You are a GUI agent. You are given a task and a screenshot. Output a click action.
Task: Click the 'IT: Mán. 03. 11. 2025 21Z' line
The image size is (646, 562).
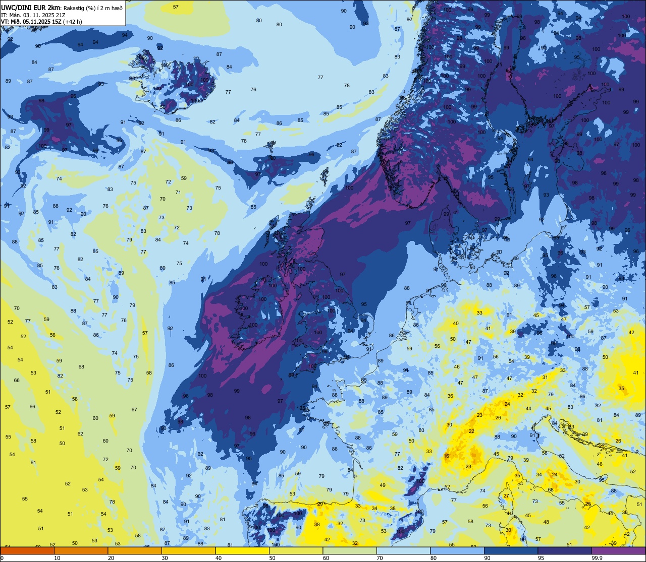click(x=33, y=15)
